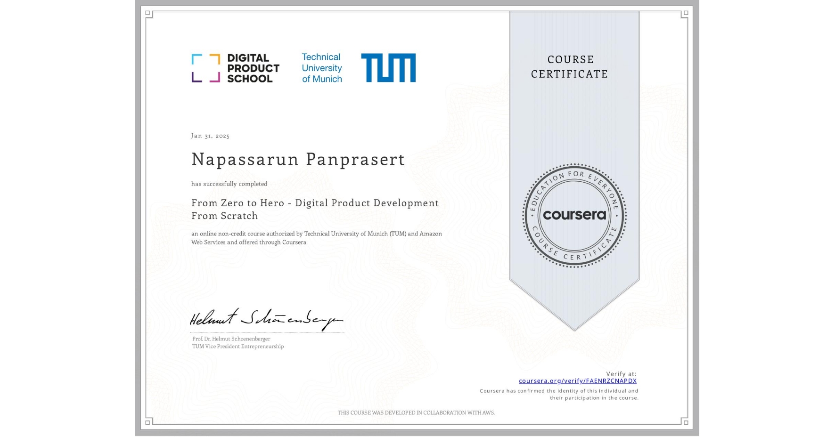Viewport: 835px width, 437px height.
Task: Click the TUM Vice President Entrepreneurship title
Action: point(237,346)
